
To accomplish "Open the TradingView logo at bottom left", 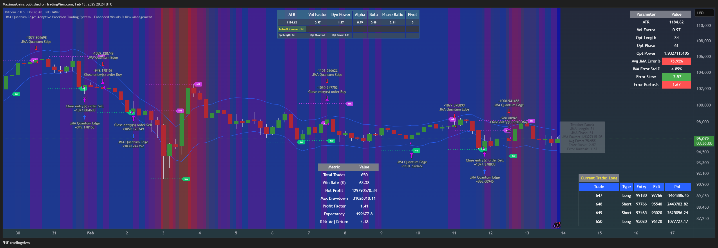I will [17, 243].
